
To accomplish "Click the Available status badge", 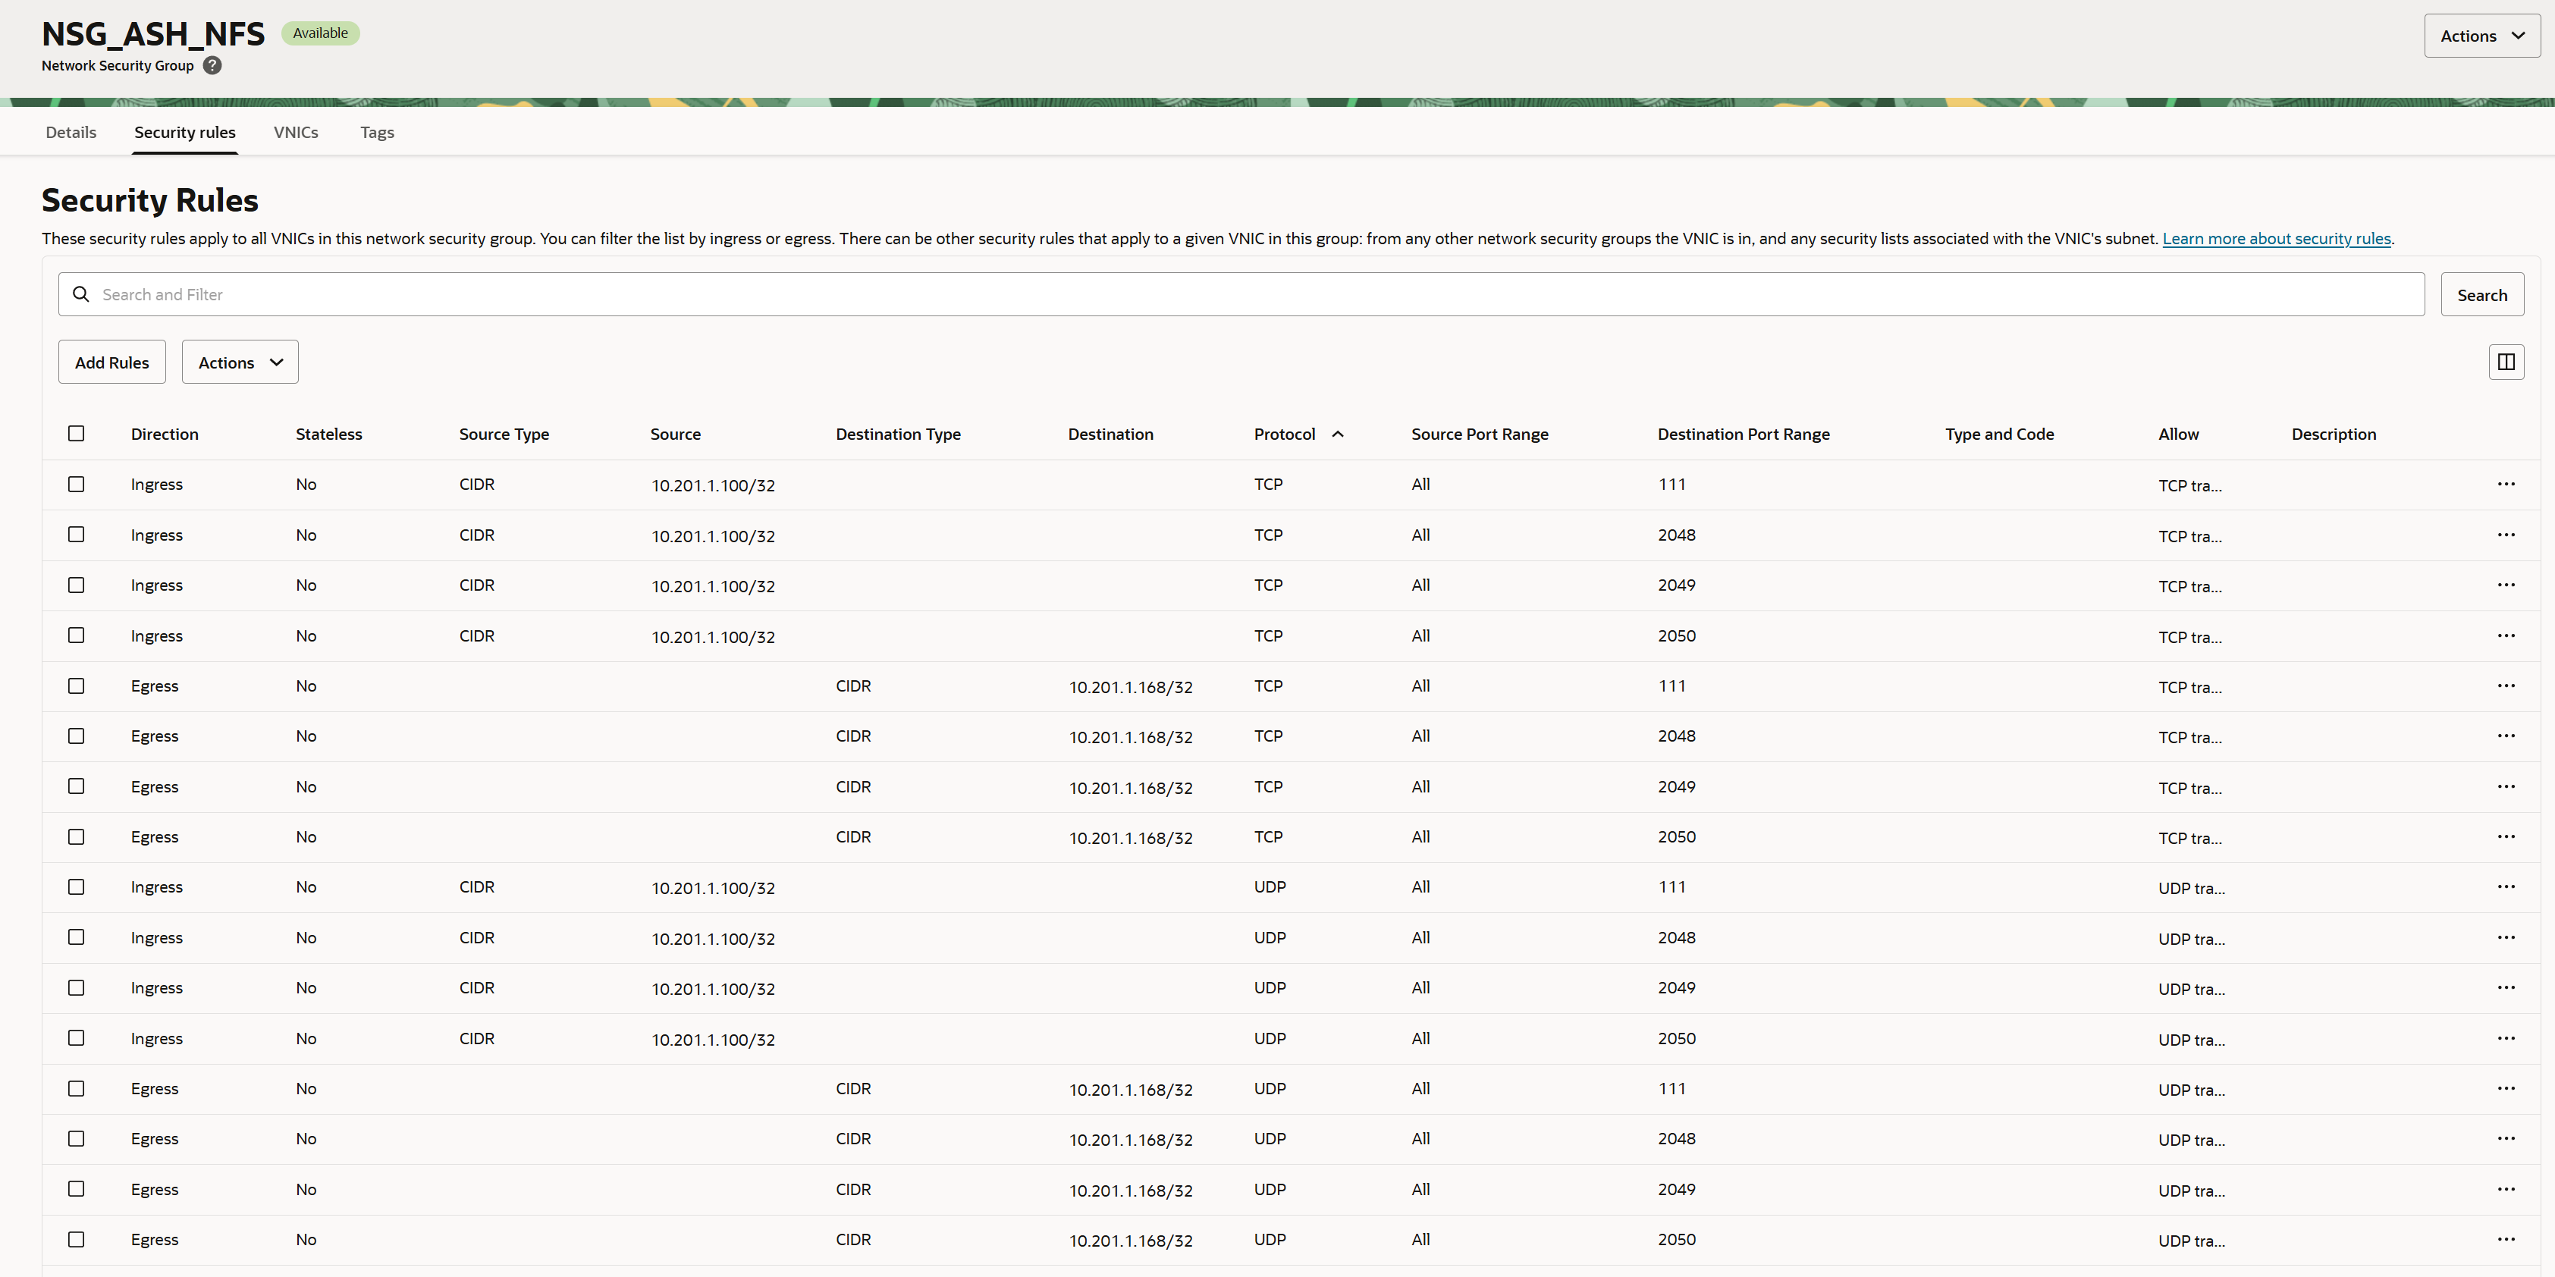I will click(x=320, y=33).
